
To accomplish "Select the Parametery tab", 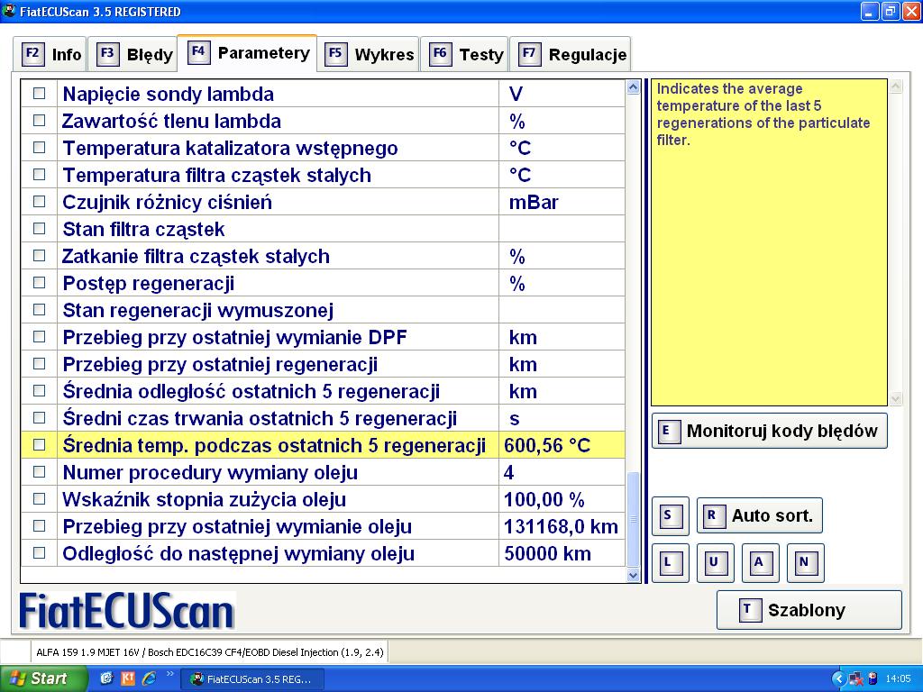I will (x=247, y=53).
